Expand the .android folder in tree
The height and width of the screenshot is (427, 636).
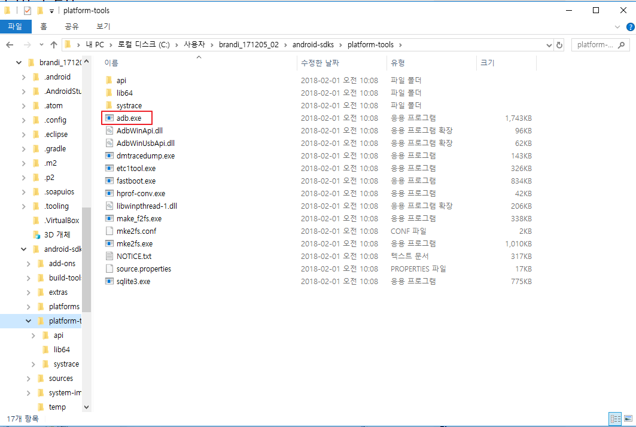point(23,77)
